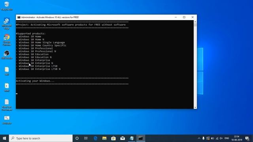Click the console scrollbar down arrow
This screenshot has width=253, height=142.
[x=195, y=107]
